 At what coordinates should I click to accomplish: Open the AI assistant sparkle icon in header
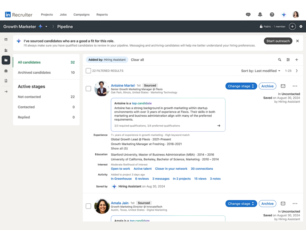284,14
